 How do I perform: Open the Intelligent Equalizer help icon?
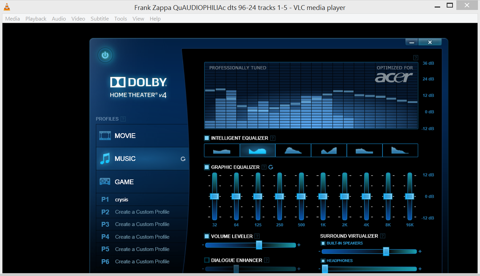[x=273, y=138]
